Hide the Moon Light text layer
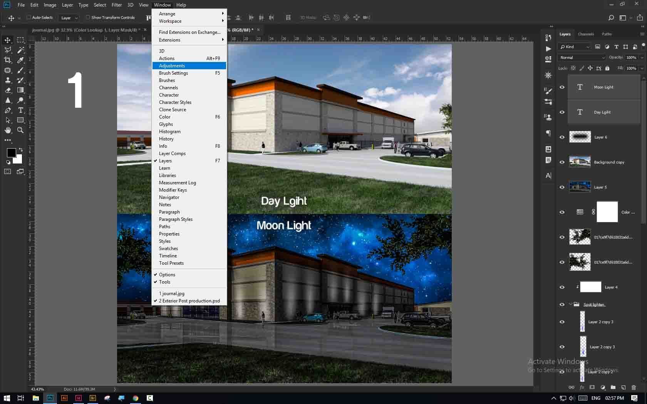Viewport: 647px width, 404px height. pyautogui.click(x=562, y=87)
